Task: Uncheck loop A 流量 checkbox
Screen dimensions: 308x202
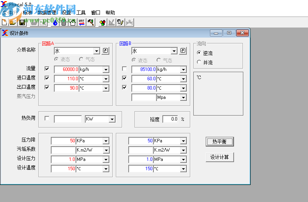Action: [x=47, y=69]
